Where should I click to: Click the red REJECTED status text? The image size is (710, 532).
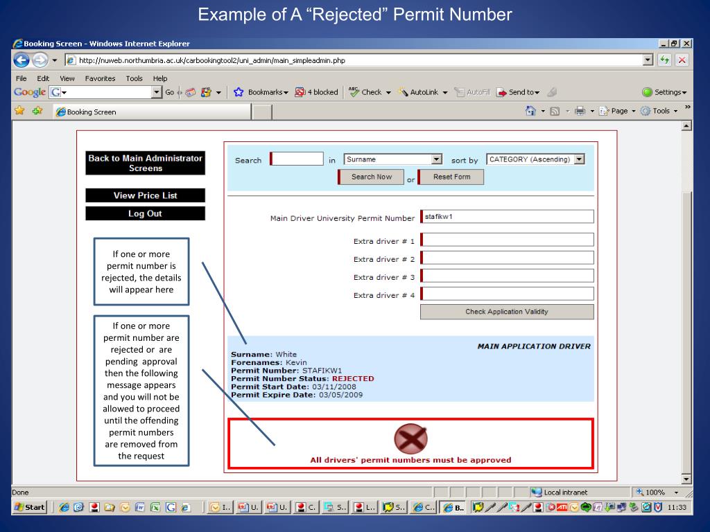coord(353,379)
